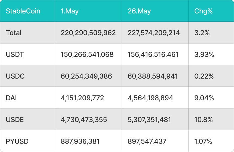Click the Chg% column header
Viewport: 234px width, 152px height.
pyautogui.click(x=203, y=11)
